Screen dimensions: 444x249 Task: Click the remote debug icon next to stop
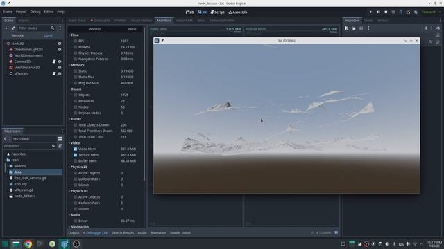click(x=393, y=12)
